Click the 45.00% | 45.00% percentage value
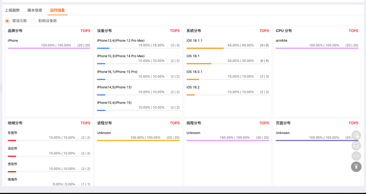366x194 pixels. [x=241, y=45]
